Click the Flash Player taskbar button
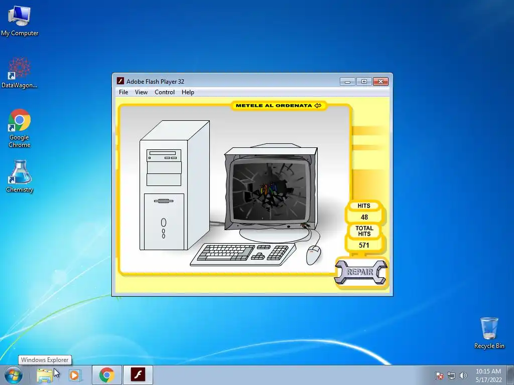Viewport: 514px width, 385px height. 138,375
